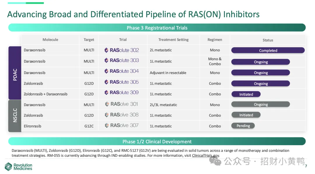Click the Completed status pill
315x174 pixels.
pyautogui.click(x=268, y=50)
